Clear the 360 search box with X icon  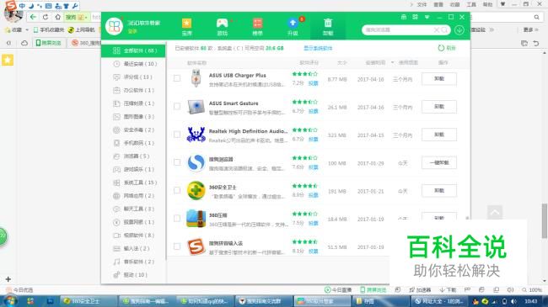coord(437,30)
